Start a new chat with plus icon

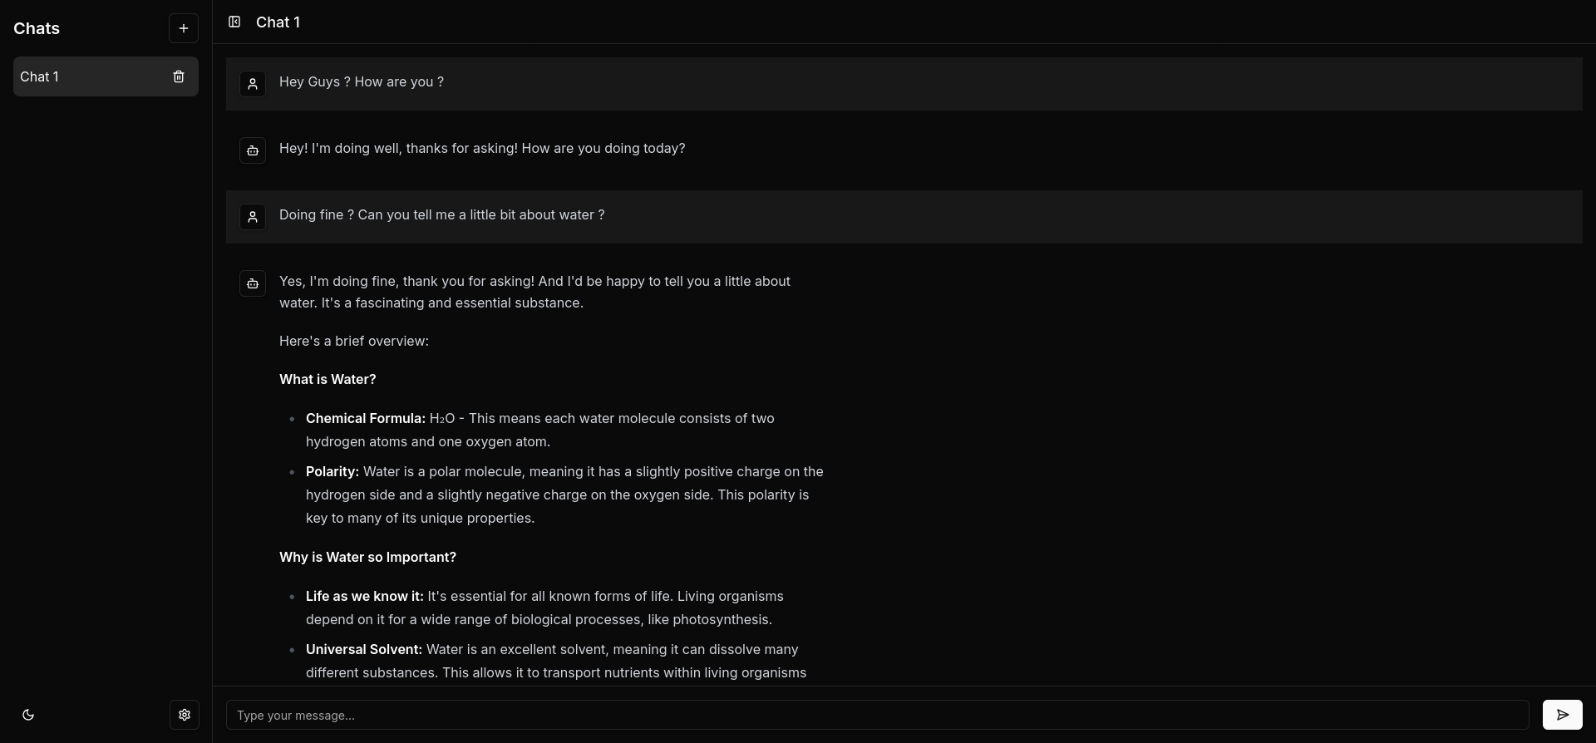click(x=184, y=28)
